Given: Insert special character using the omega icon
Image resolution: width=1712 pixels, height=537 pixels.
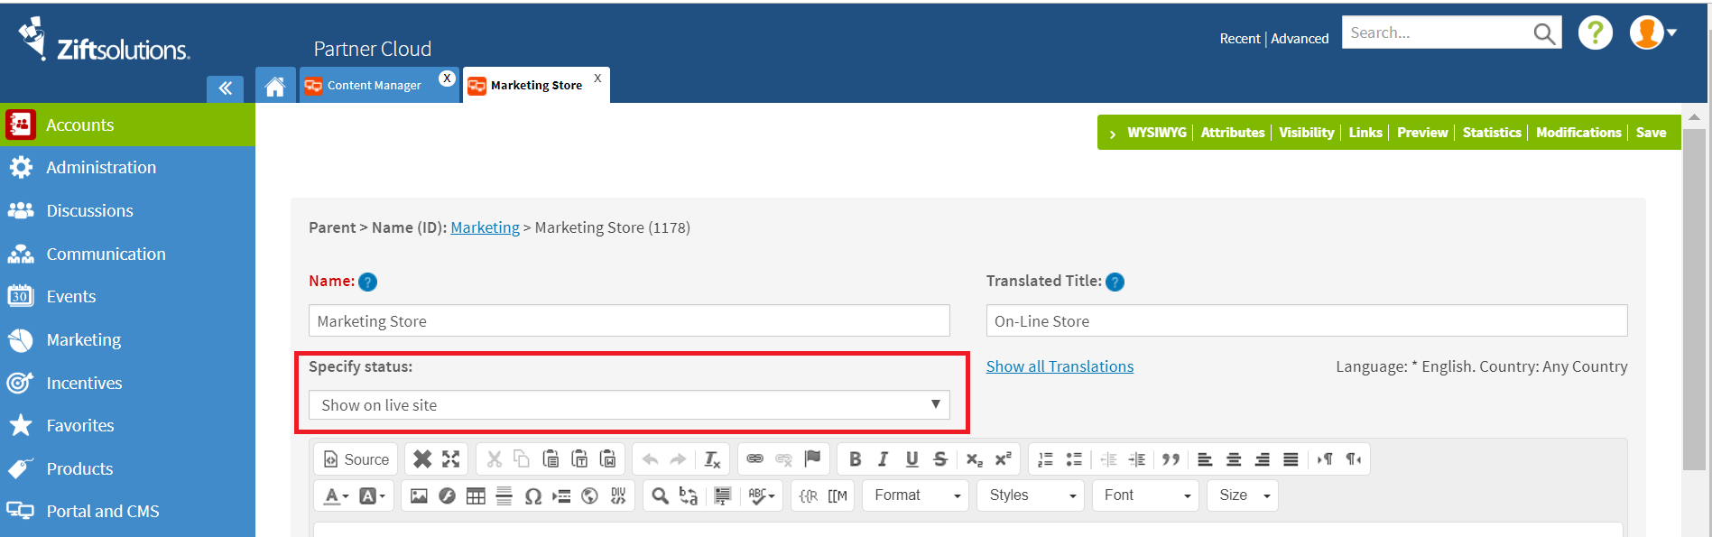Looking at the screenshot, I should [533, 495].
